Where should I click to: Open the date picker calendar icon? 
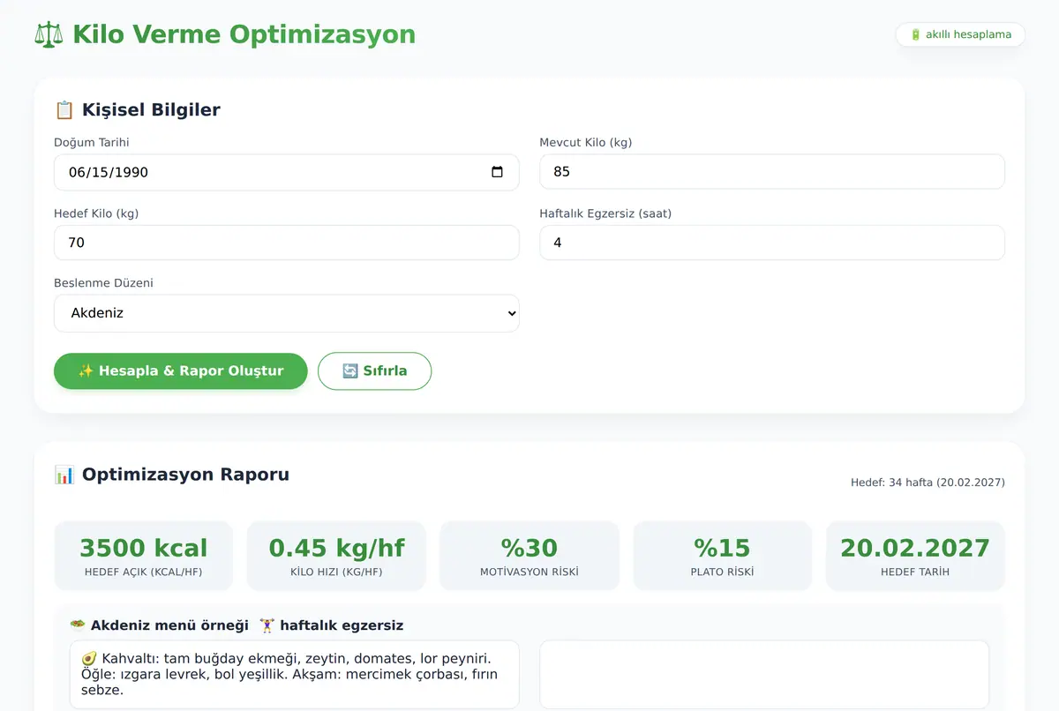(497, 172)
